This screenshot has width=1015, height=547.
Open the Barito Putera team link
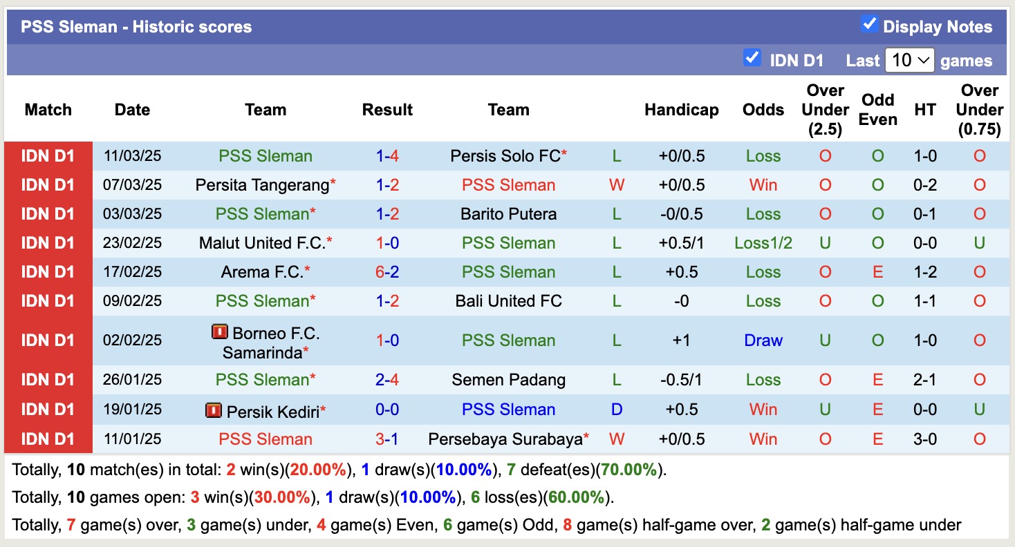coord(509,213)
